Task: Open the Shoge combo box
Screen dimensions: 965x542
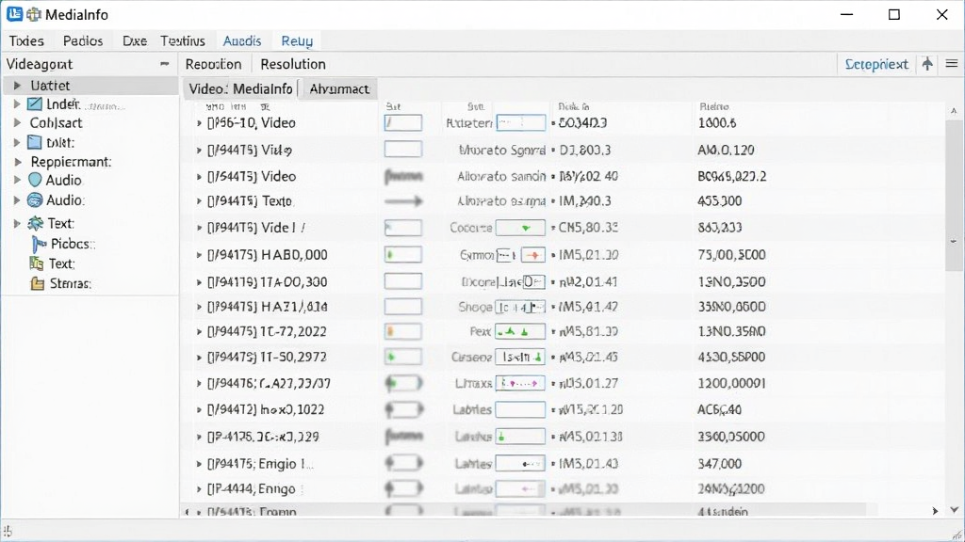Action: (x=520, y=306)
